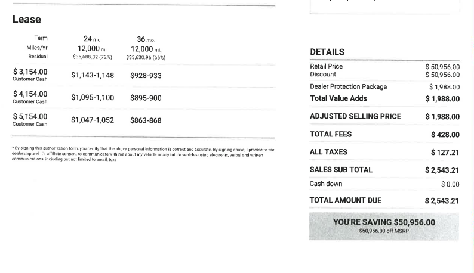The height and width of the screenshot is (273, 474).
Task: Click the TOTAL FEES row
Action: 384,134
